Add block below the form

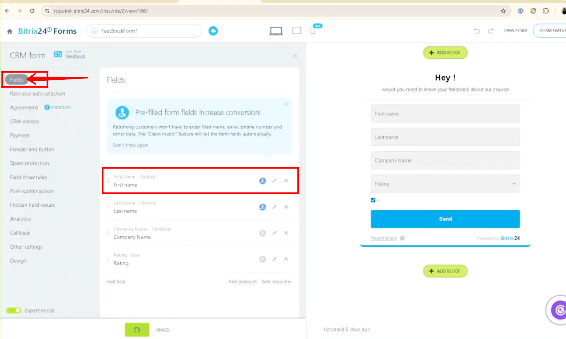click(x=445, y=271)
